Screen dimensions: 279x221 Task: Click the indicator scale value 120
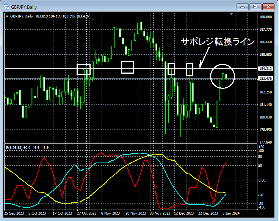261,147
